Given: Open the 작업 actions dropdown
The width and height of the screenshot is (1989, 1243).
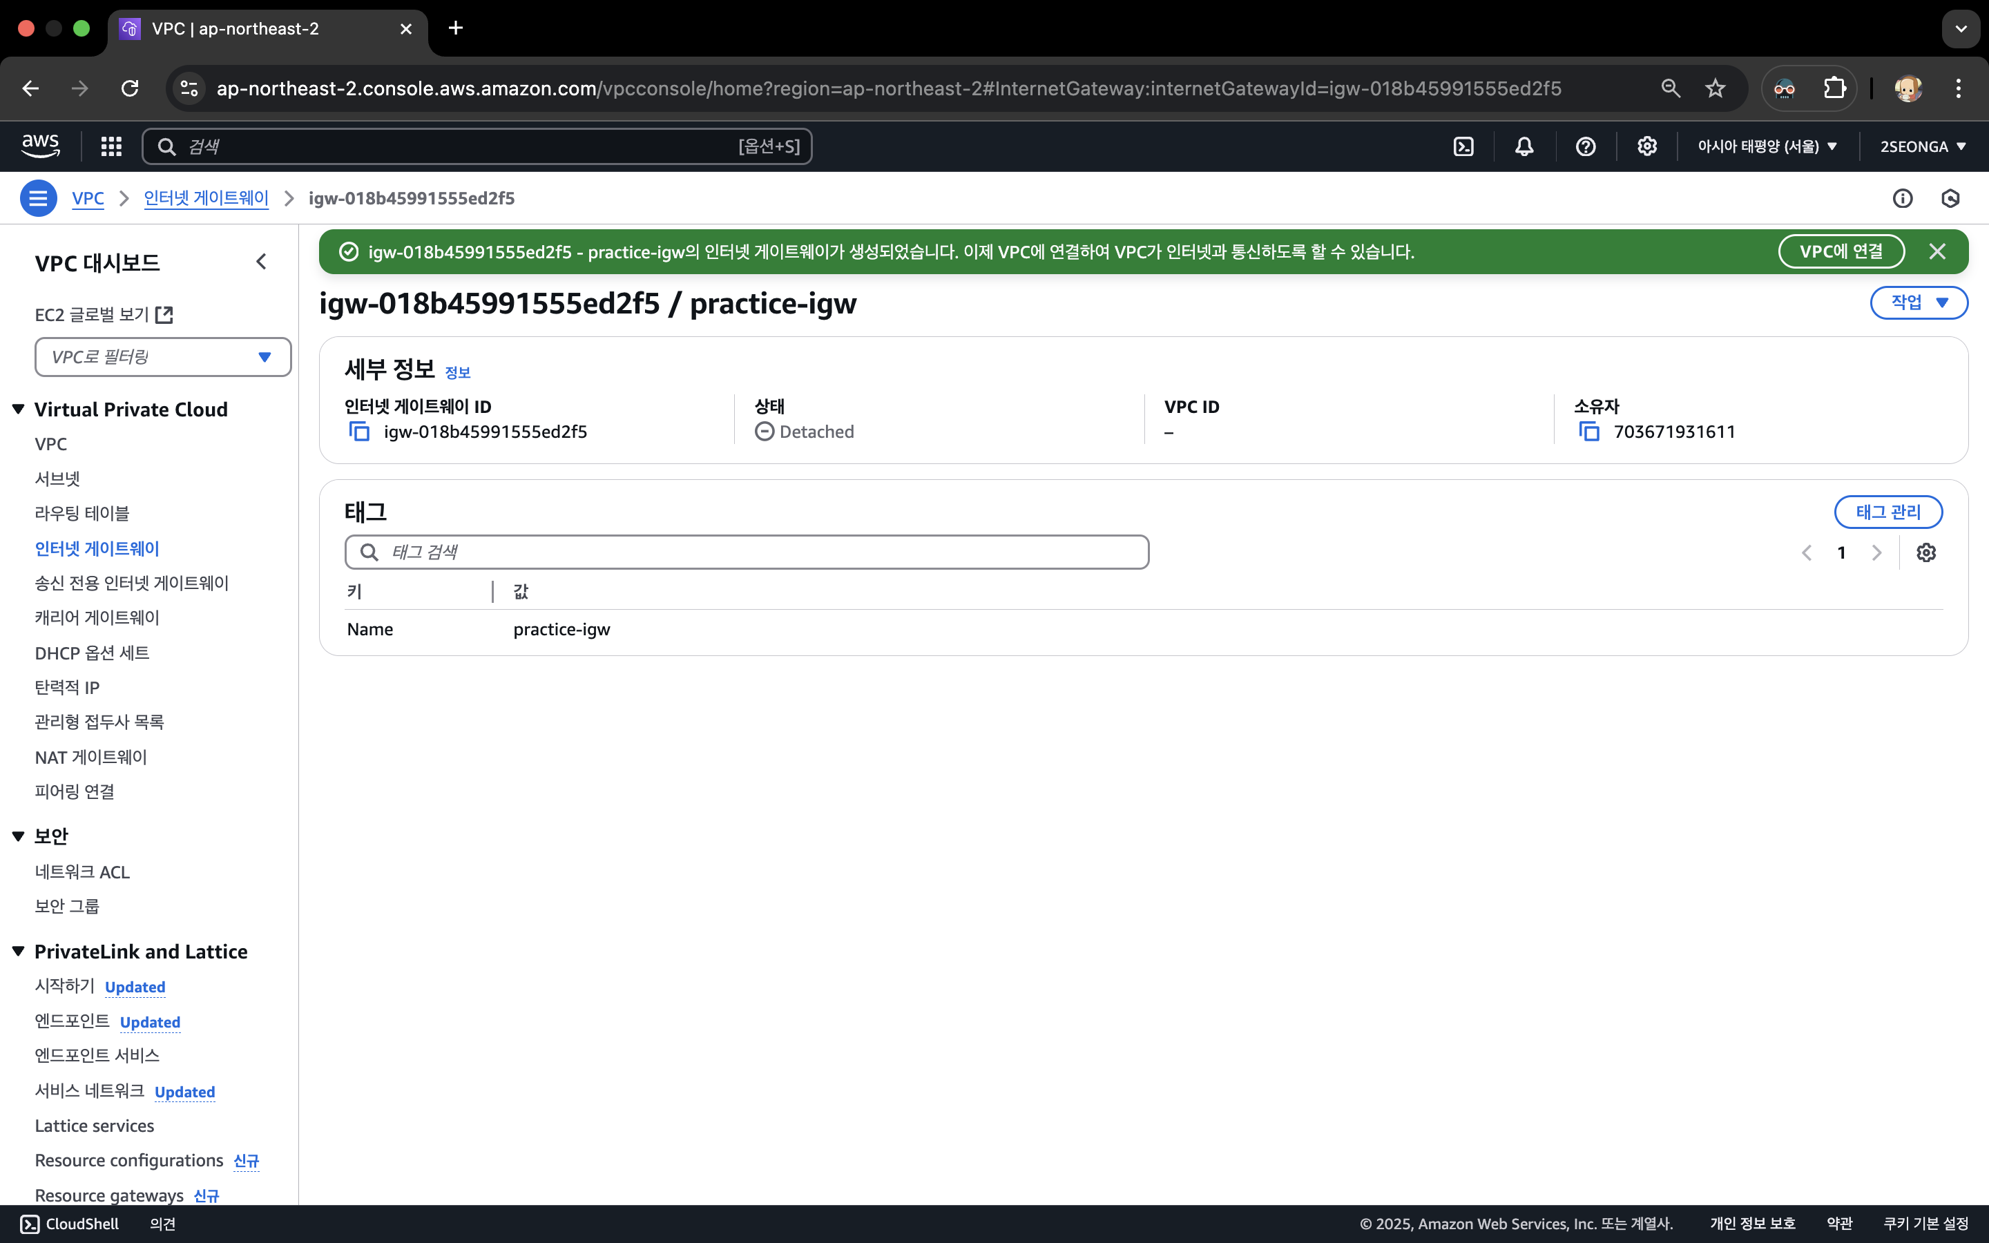Looking at the screenshot, I should coord(1919,302).
